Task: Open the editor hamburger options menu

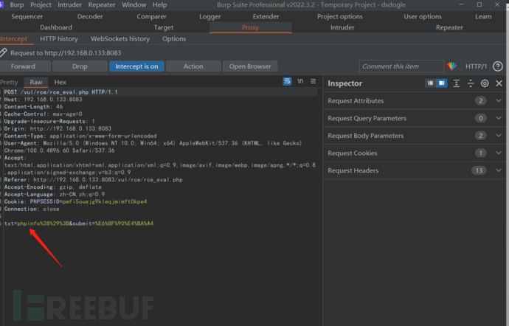Action: click(x=314, y=81)
